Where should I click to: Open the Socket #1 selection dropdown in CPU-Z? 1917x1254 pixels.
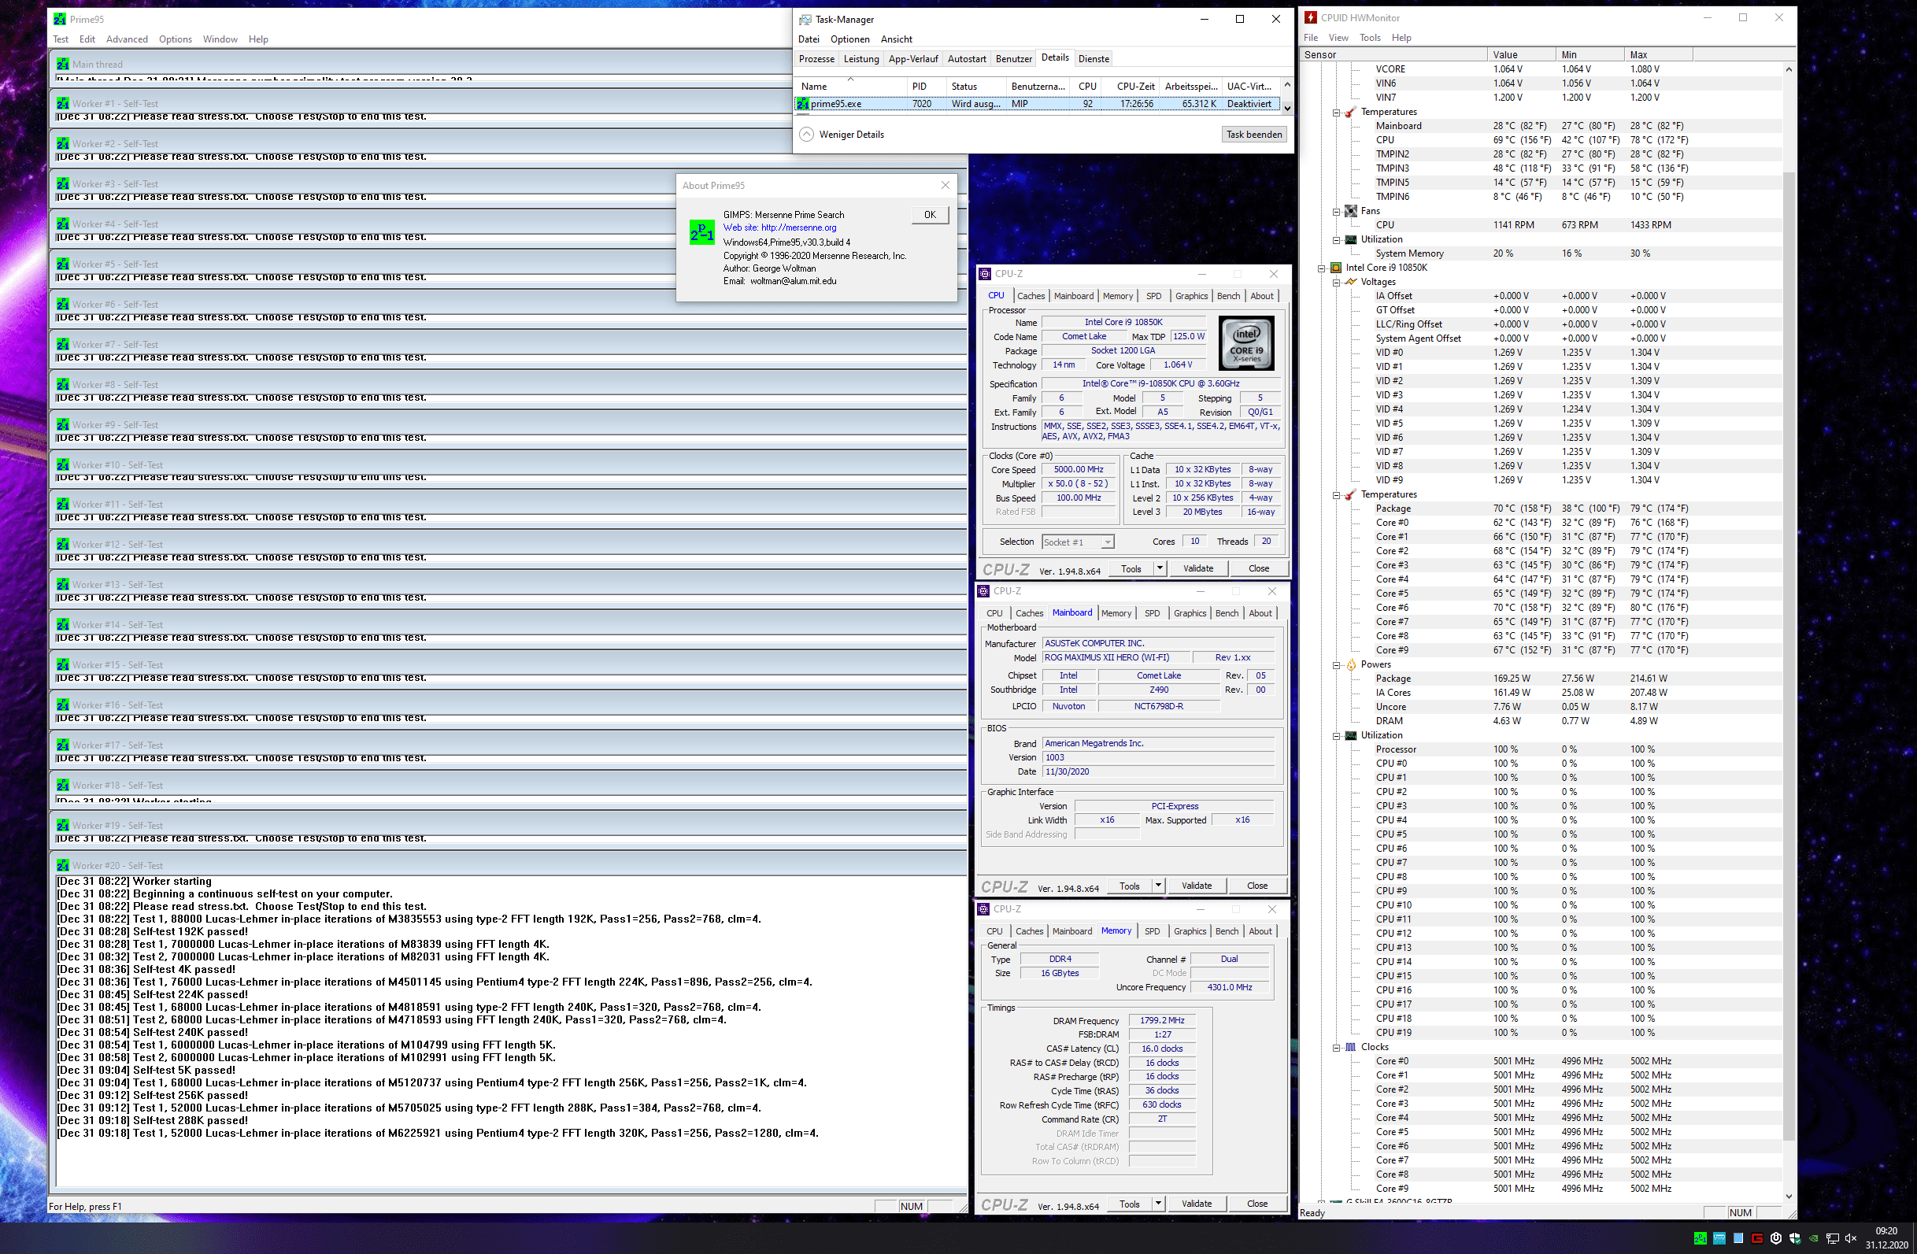tap(1108, 542)
